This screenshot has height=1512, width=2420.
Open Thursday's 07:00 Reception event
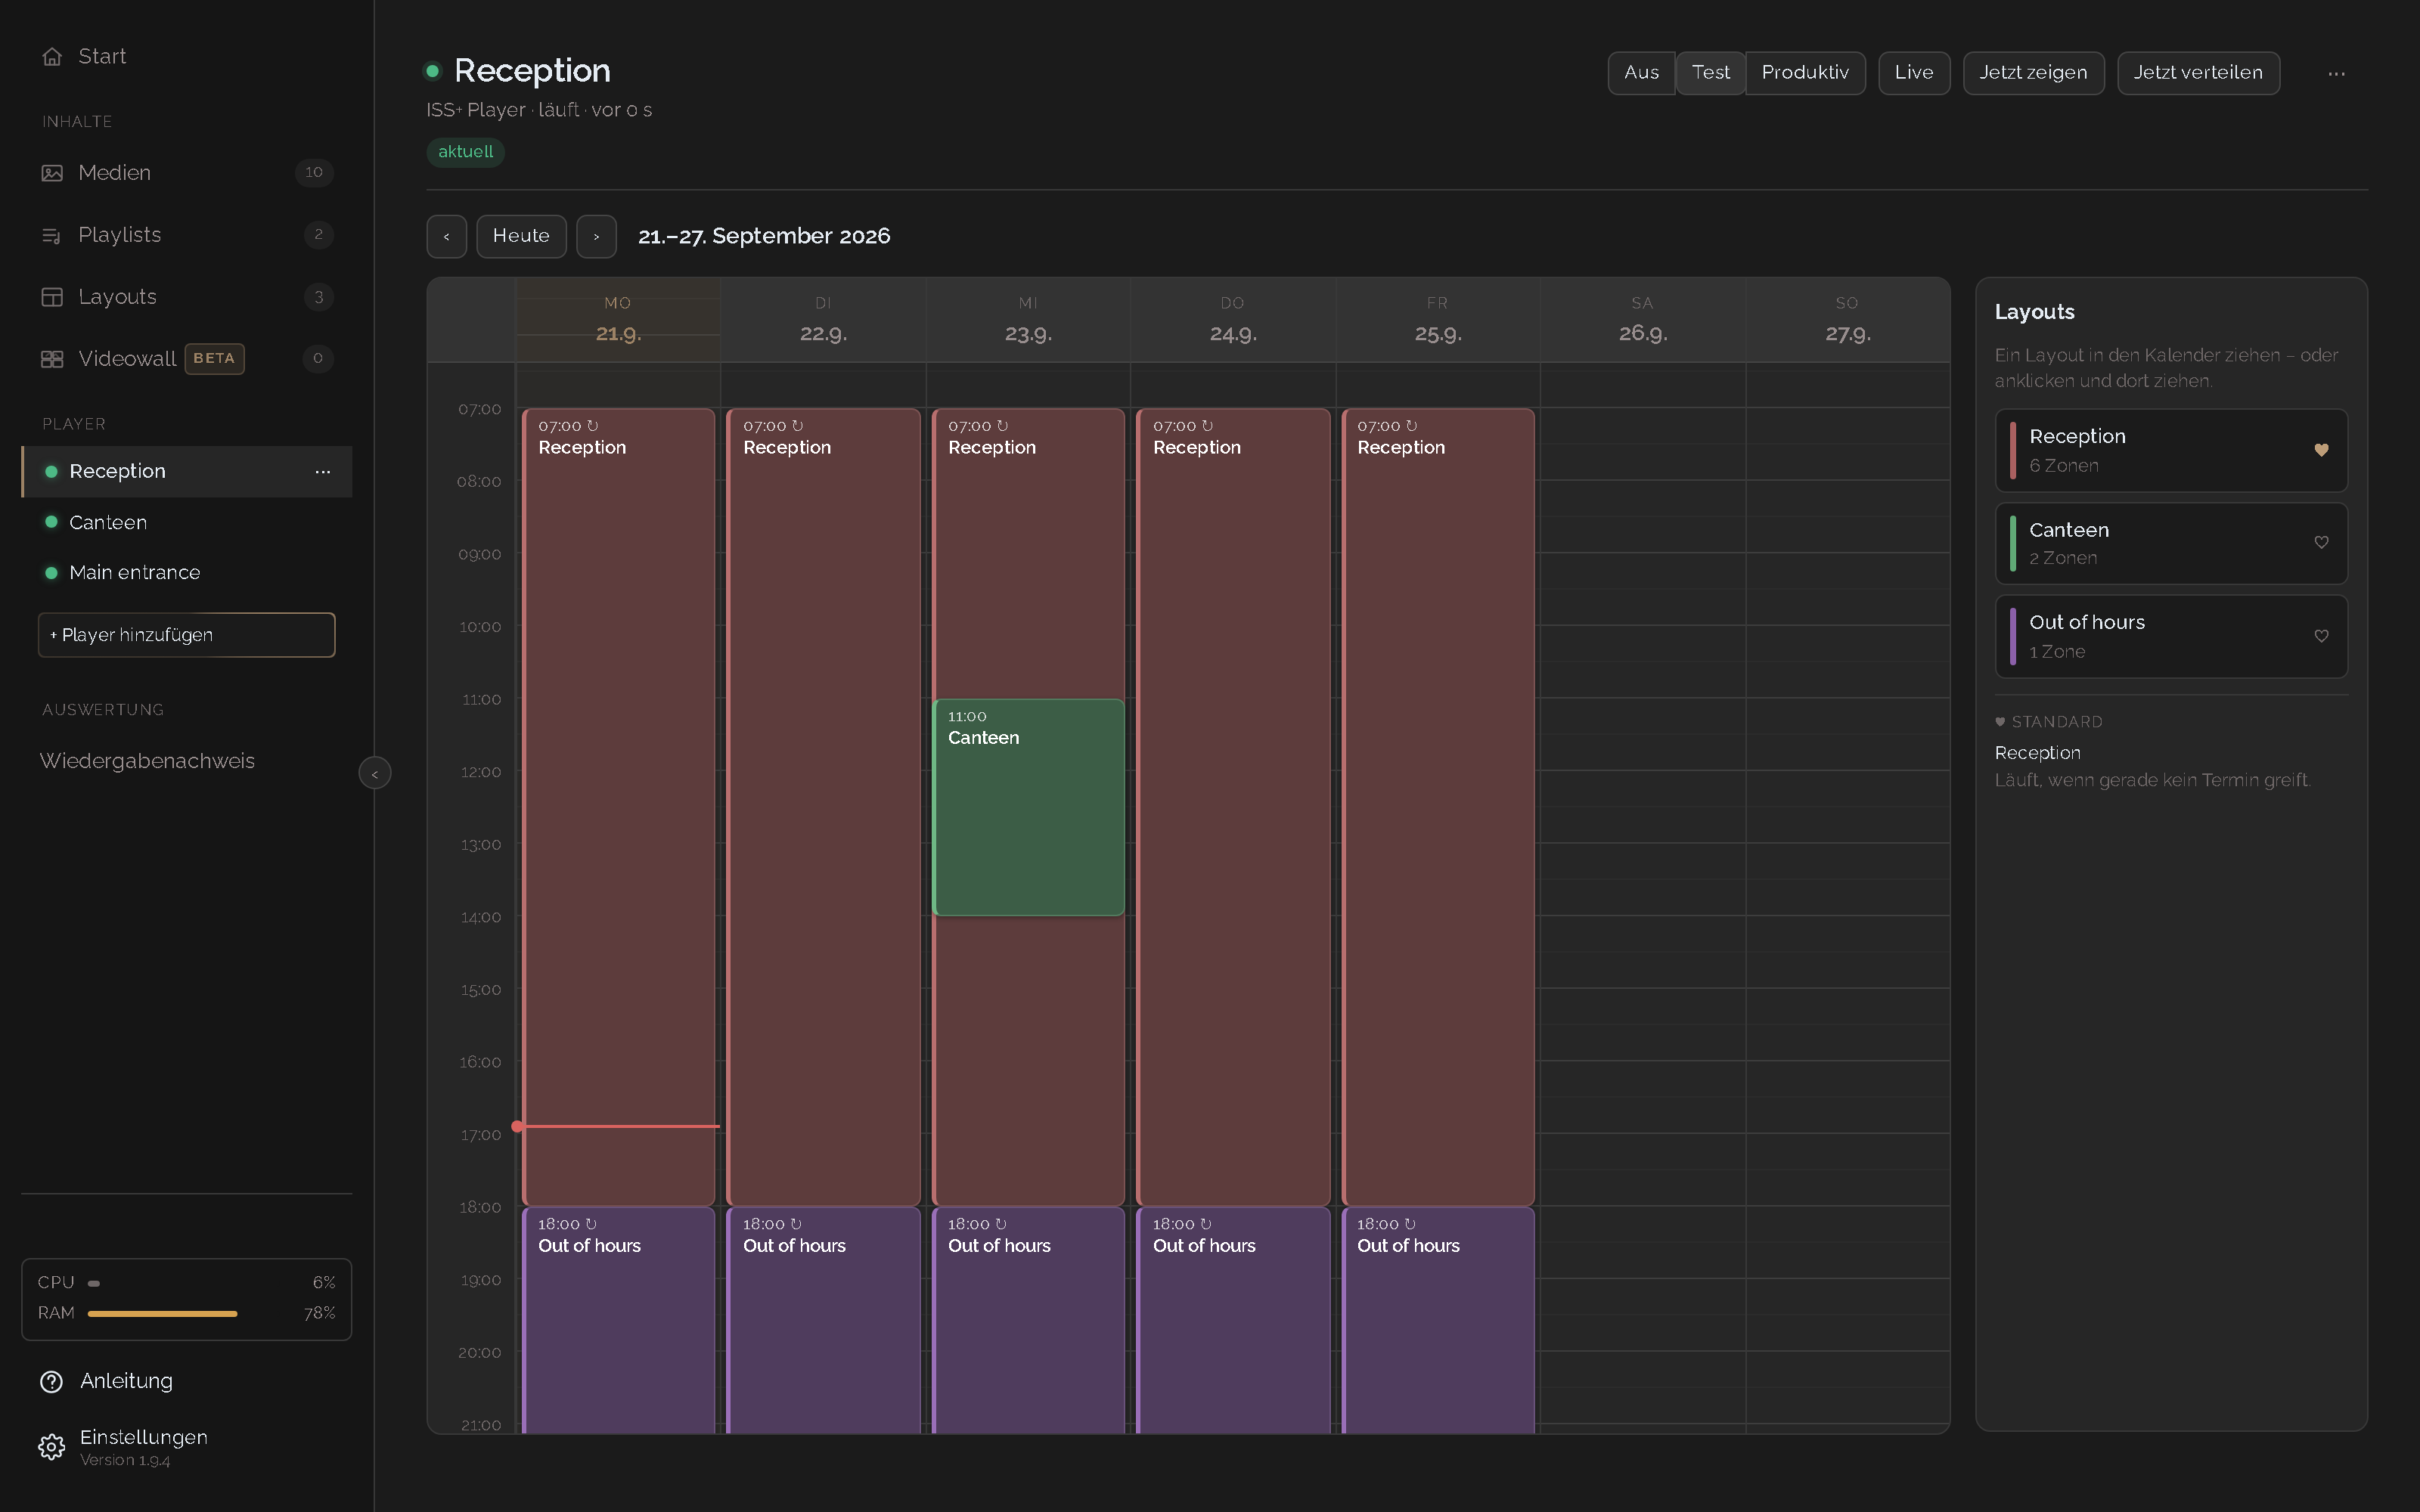[1233, 807]
